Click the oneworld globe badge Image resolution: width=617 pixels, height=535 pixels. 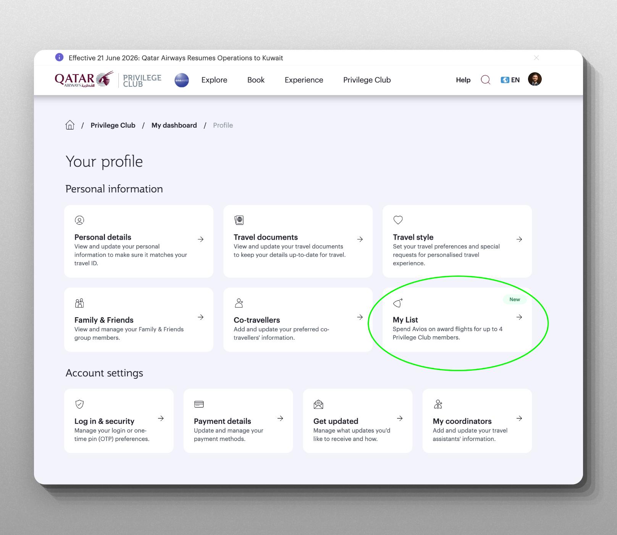(x=182, y=80)
